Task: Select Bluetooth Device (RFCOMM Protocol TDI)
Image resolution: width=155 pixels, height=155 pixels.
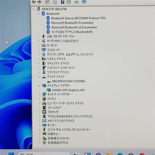Action: pyautogui.click(x=78, y=18)
